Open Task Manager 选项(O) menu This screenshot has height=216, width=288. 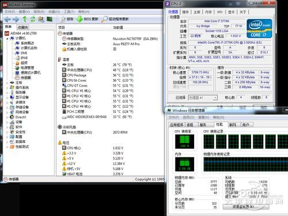tap(188, 118)
